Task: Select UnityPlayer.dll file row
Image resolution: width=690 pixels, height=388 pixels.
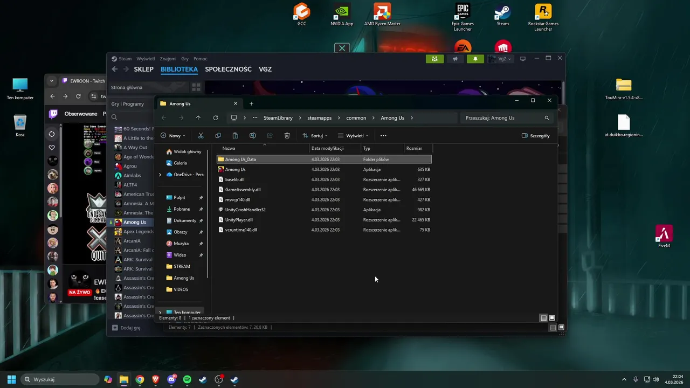Action: tap(324, 220)
